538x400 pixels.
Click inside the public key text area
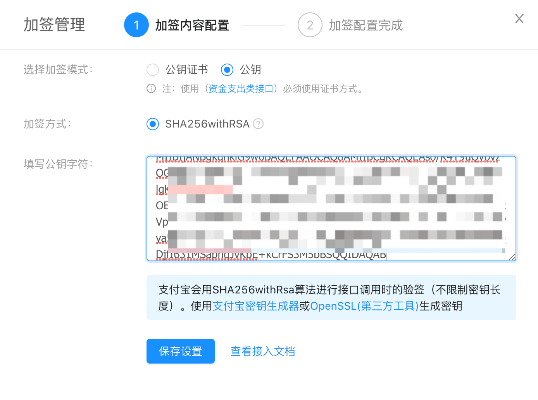pyautogui.click(x=331, y=209)
